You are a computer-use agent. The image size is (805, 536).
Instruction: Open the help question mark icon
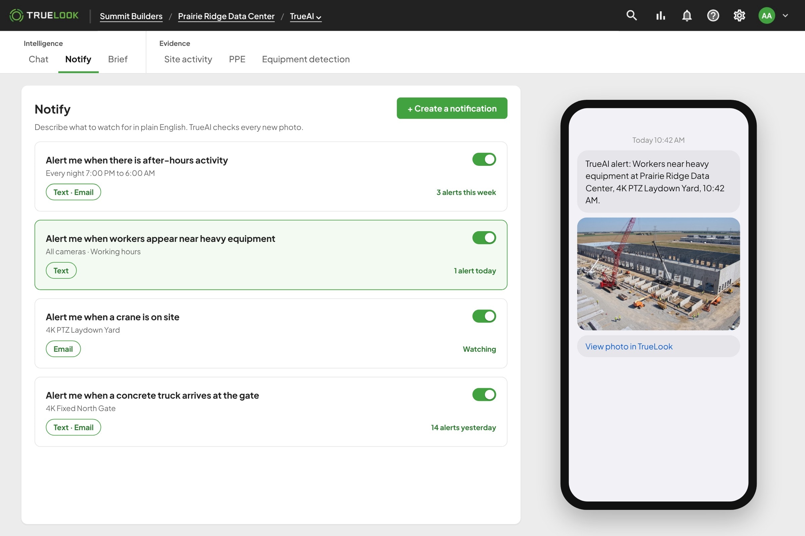coord(713,16)
